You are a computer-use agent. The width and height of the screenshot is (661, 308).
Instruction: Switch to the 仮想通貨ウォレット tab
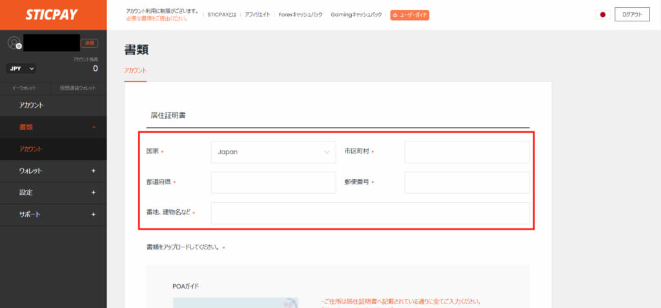point(78,88)
